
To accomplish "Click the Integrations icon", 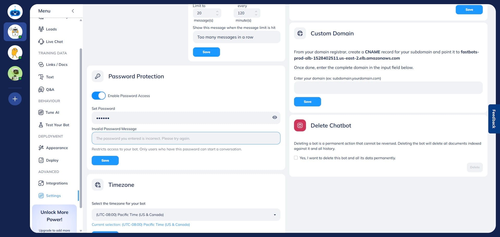I will (x=41, y=183).
